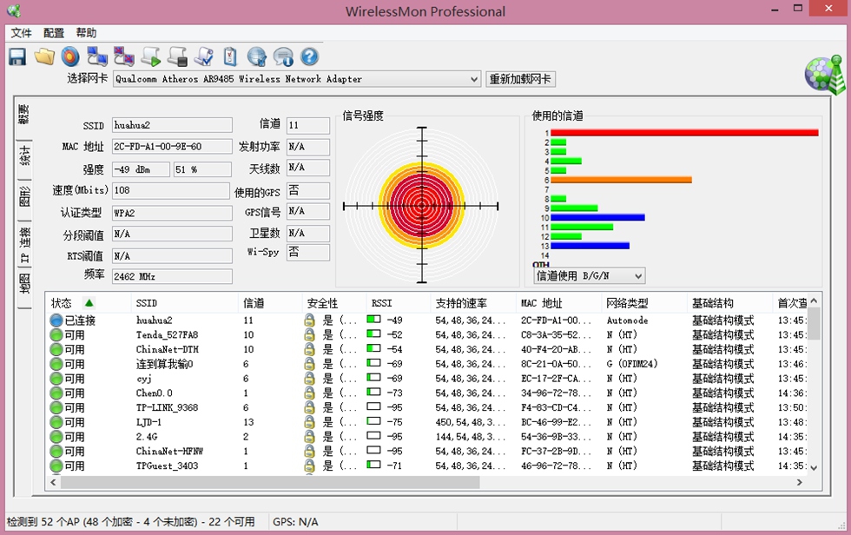Stop logging with the black square scroll icon
Screen dimensions: 851x535
click(x=177, y=56)
